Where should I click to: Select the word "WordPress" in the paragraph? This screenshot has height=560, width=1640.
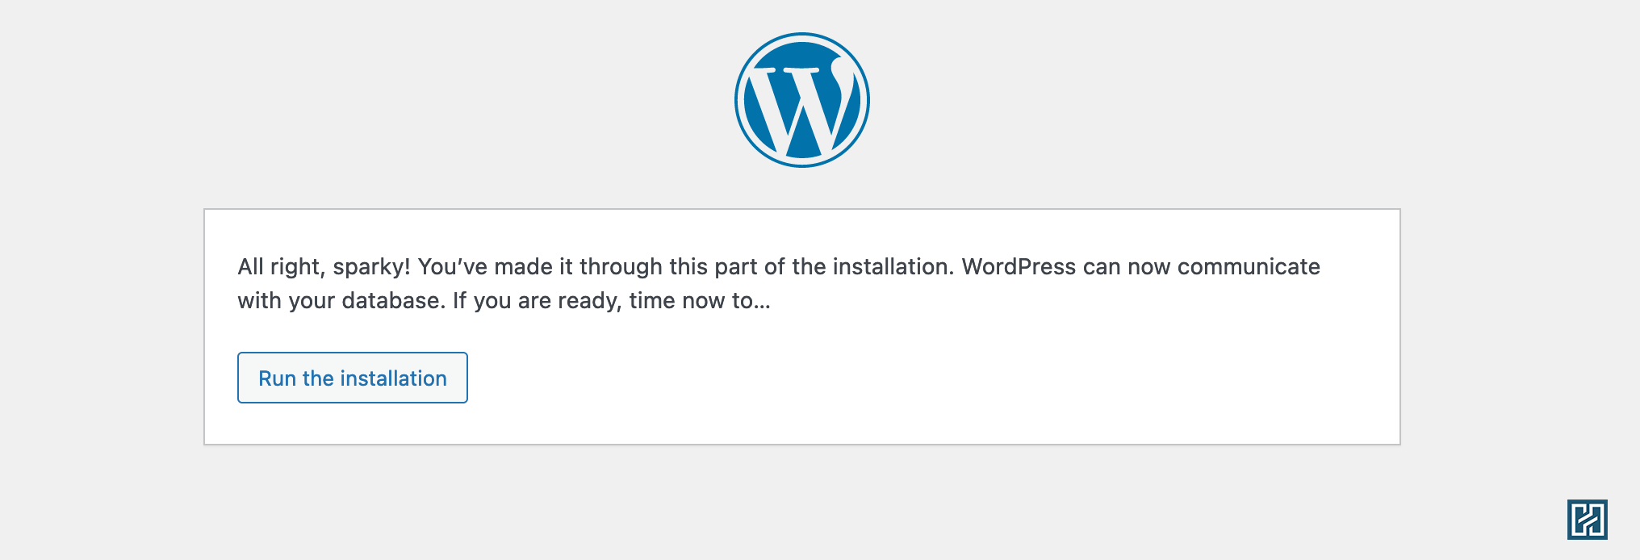point(1019,267)
